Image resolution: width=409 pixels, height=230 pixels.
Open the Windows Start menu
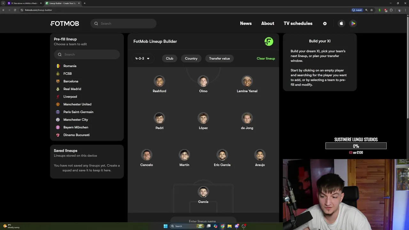(165, 226)
